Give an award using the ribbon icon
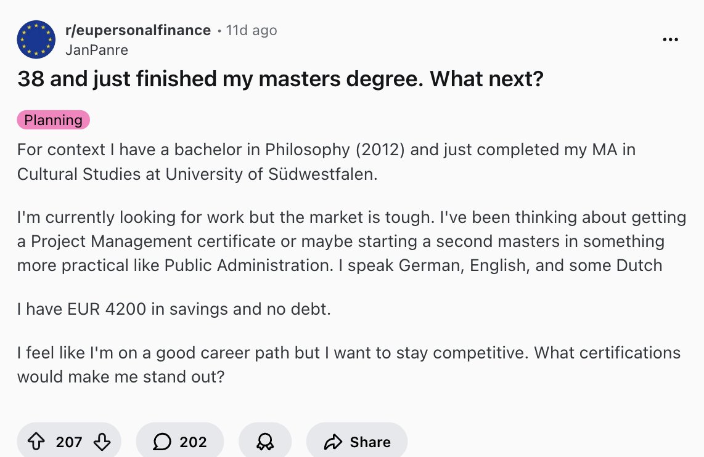Viewport: 704px width, 457px height. (264, 442)
